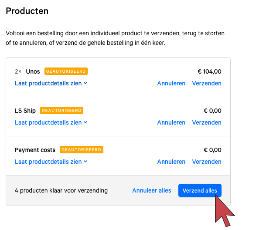Expand product details for LS Ship
This screenshot has width=266, height=230.
pos(48,122)
